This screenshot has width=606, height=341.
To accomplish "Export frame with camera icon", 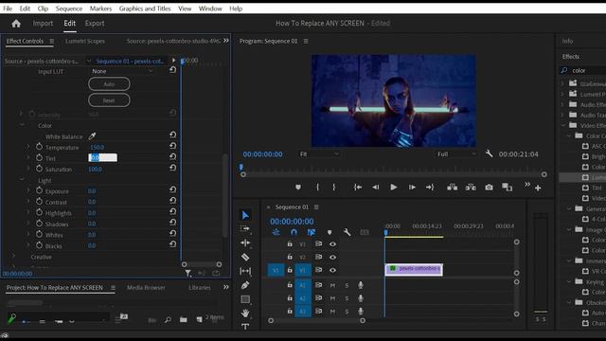I will [489, 188].
